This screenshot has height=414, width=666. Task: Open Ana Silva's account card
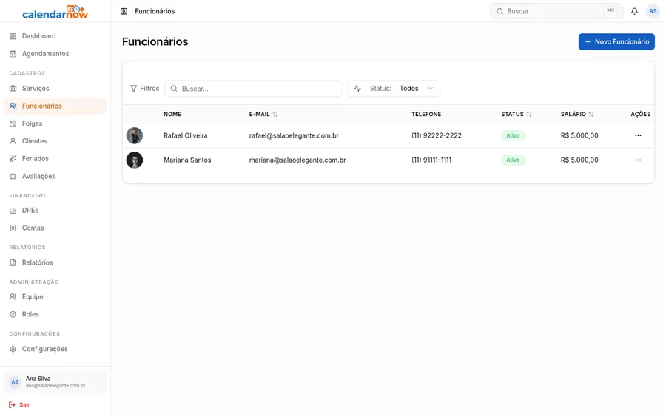(55, 381)
